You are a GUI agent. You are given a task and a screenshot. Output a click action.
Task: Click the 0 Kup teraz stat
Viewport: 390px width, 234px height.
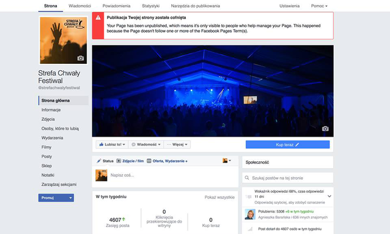pos(210,223)
